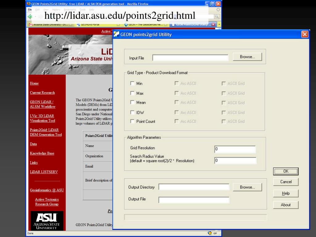This screenshot has width=316, height=237.
Task: Toggle Arc ASCII checkbox in Min row
Action: [177, 83]
